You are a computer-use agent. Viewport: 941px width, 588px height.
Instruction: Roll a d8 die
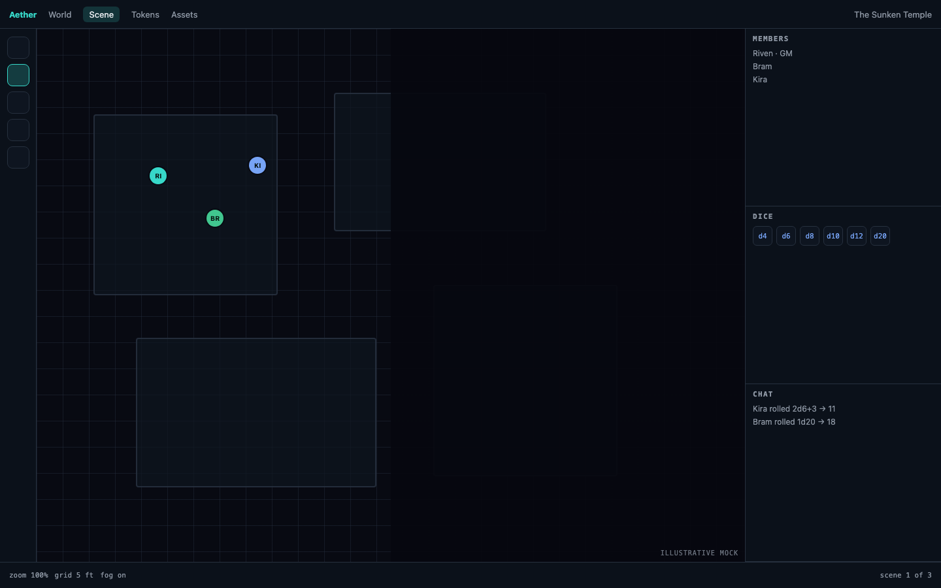[x=810, y=236]
